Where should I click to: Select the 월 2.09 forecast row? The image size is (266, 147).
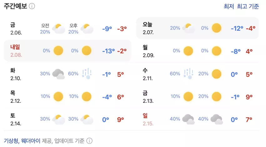[x=198, y=51]
